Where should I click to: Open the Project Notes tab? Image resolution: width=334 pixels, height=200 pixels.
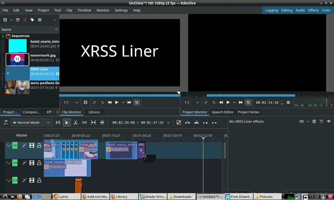pos(249,112)
